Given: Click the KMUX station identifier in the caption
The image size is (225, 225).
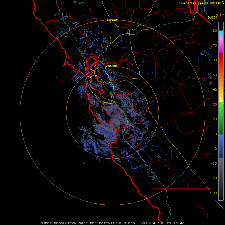Looking at the screenshot, I should tap(146, 223).
